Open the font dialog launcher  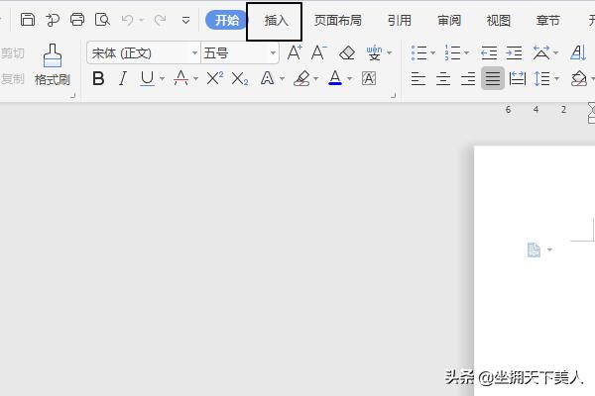point(394,96)
